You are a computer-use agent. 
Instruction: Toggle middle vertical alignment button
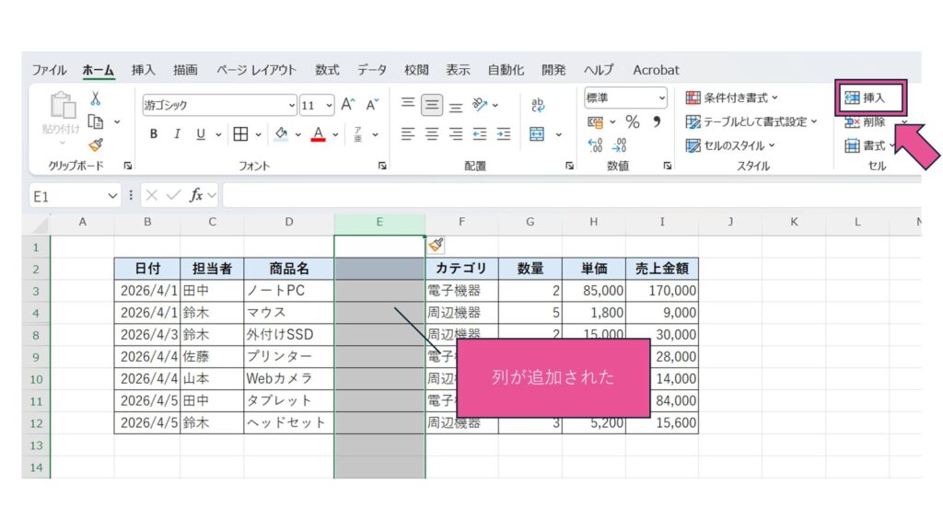tap(432, 105)
